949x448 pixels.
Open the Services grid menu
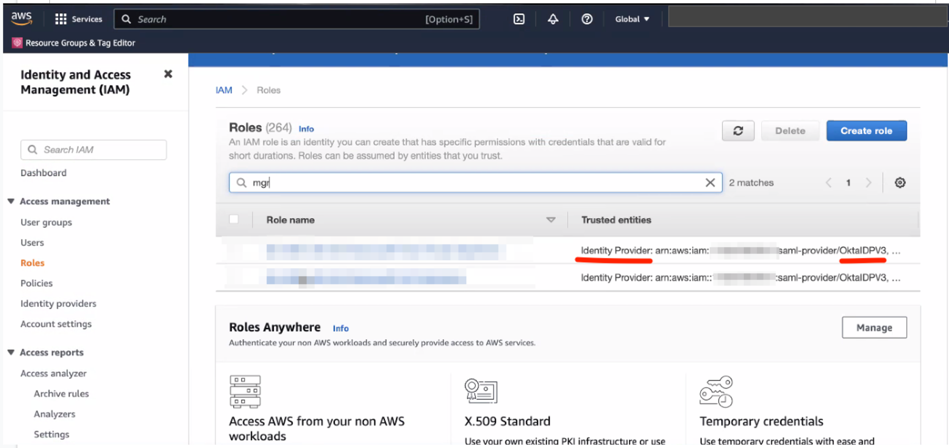coord(79,19)
